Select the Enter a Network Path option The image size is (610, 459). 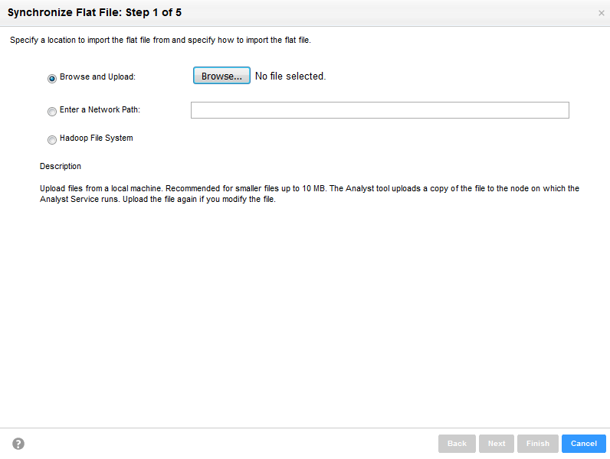pos(52,112)
